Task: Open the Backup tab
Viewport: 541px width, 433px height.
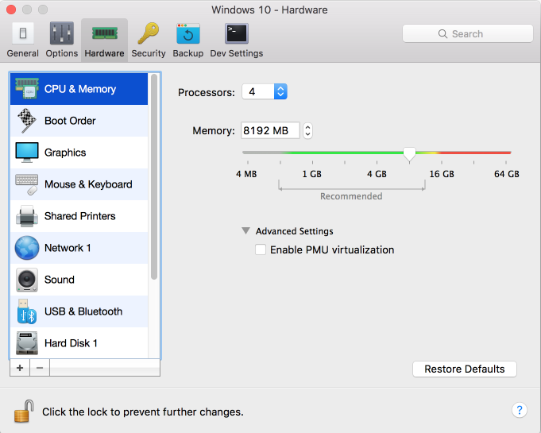Action: [x=188, y=41]
